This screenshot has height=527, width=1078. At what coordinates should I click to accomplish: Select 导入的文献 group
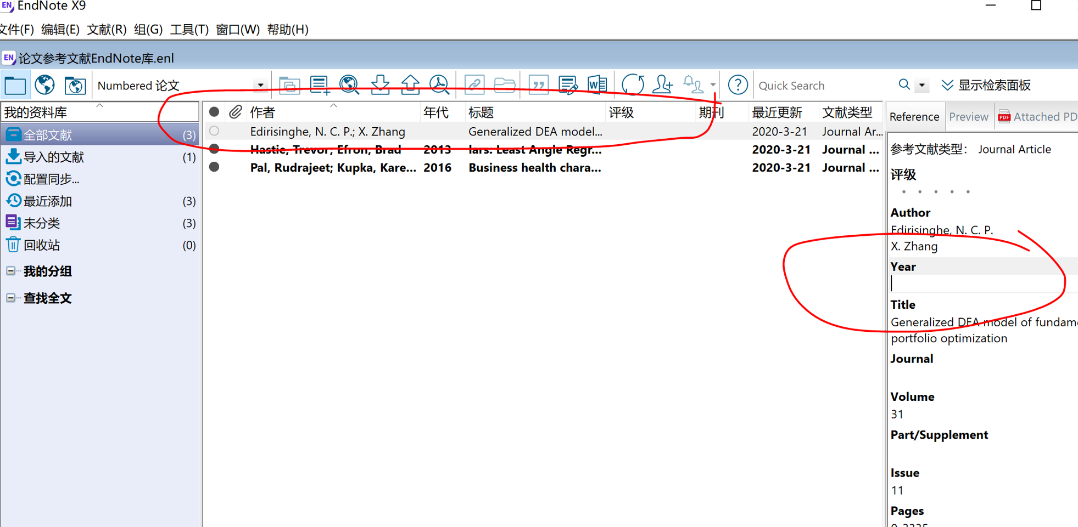(x=100, y=157)
